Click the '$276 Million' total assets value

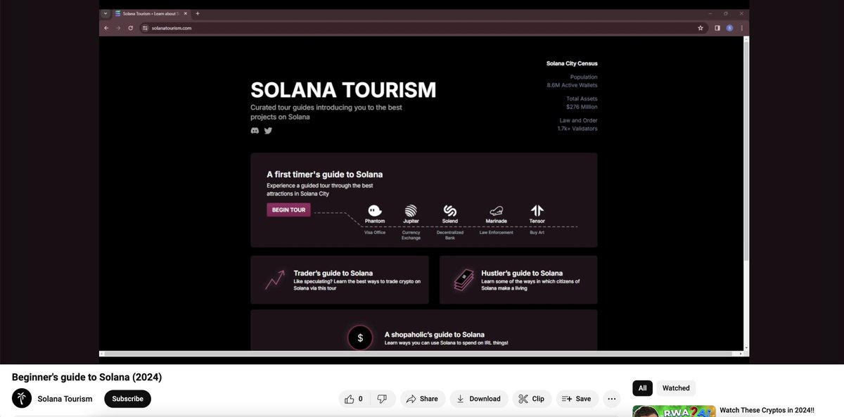click(x=582, y=107)
